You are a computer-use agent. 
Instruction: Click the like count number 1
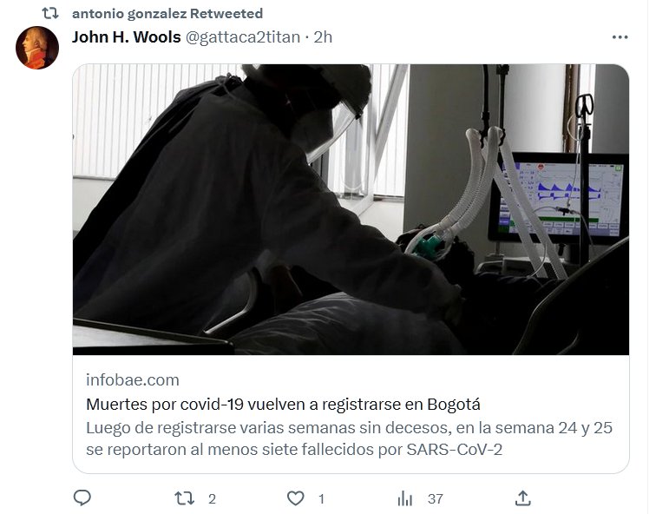coord(321,498)
